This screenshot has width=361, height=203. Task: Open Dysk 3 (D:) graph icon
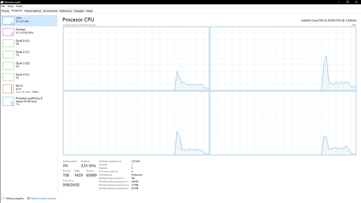tap(8, 65)
